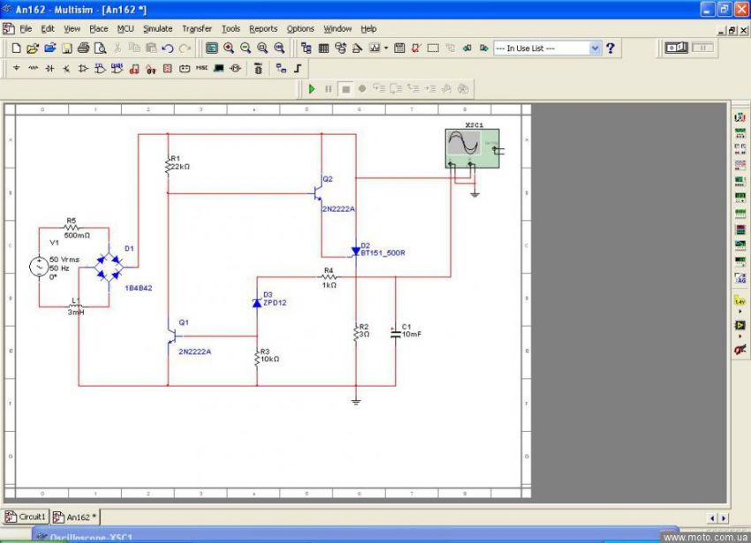Toggle full screen view

[x=212, y=48]
